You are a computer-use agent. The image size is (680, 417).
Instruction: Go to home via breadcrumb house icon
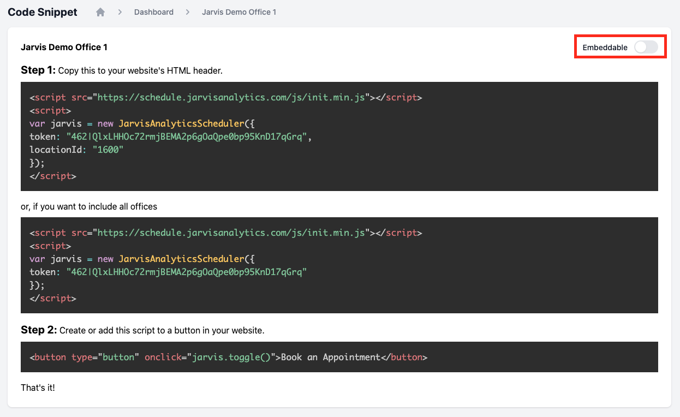[x=100, y=12]
